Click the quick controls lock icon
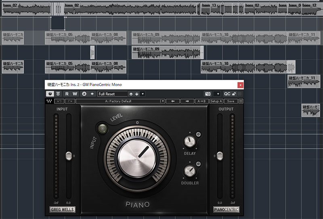 234,94
